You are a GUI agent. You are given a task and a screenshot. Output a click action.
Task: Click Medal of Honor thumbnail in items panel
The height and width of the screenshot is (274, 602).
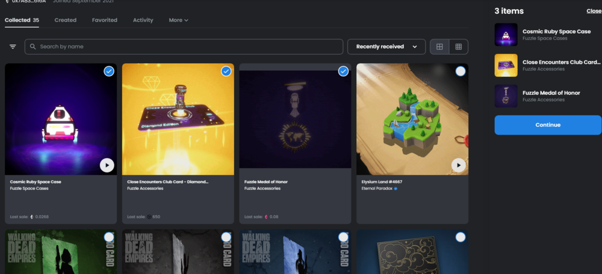506,96
